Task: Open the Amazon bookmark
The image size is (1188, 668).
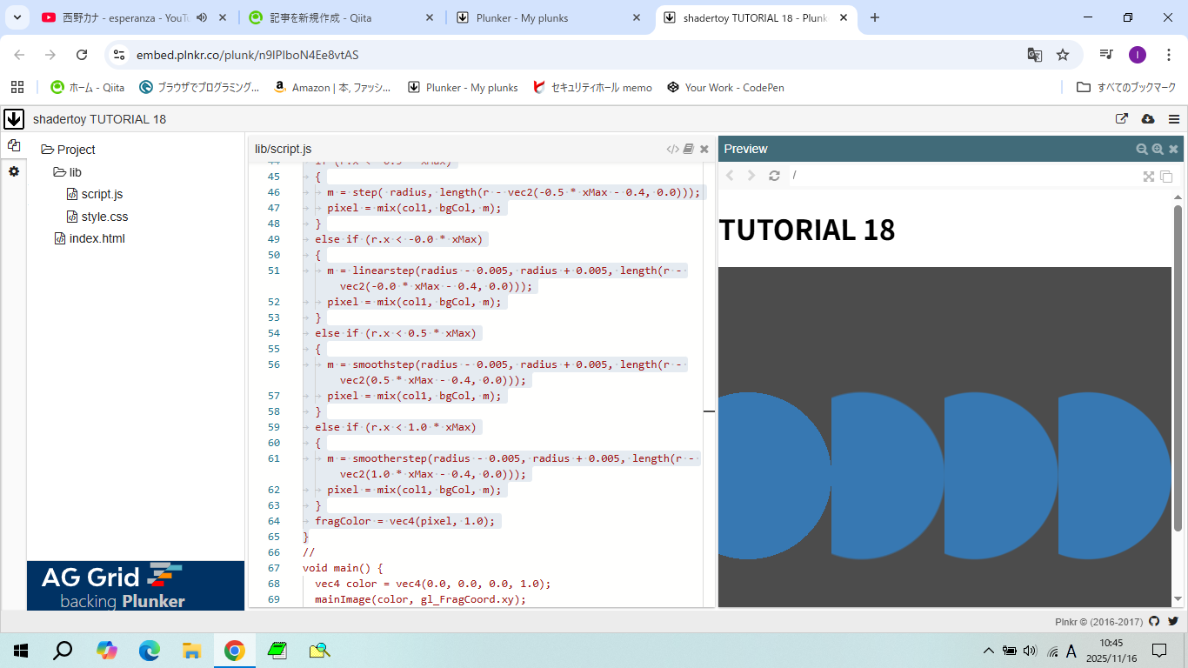Action: click(332, 87)
